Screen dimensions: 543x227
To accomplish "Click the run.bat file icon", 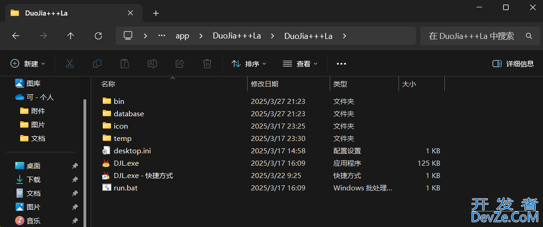I will click(x=106, y=188).
